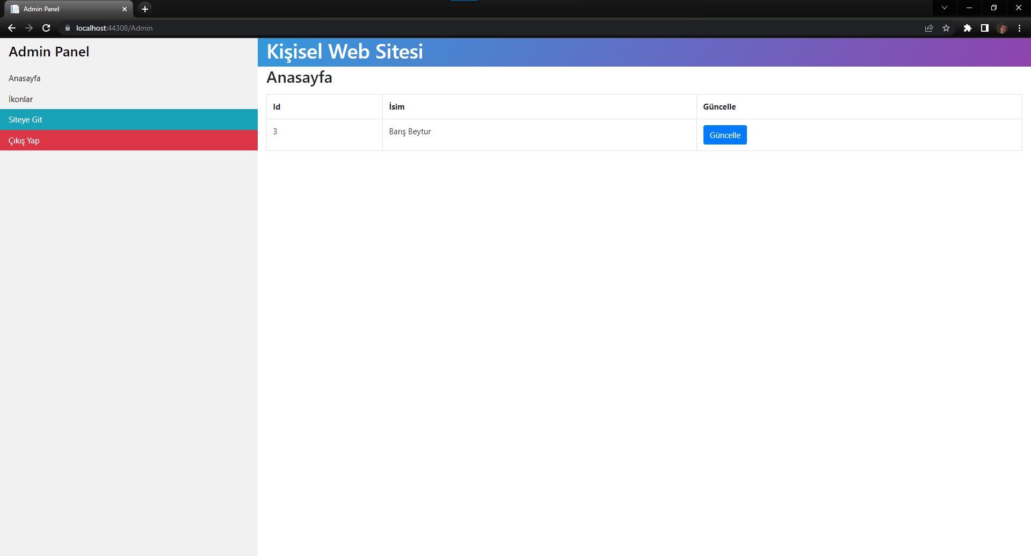Screen dimensions: 1031x556
Task: Click Siteye Git to visit the site
Action: 25,119
